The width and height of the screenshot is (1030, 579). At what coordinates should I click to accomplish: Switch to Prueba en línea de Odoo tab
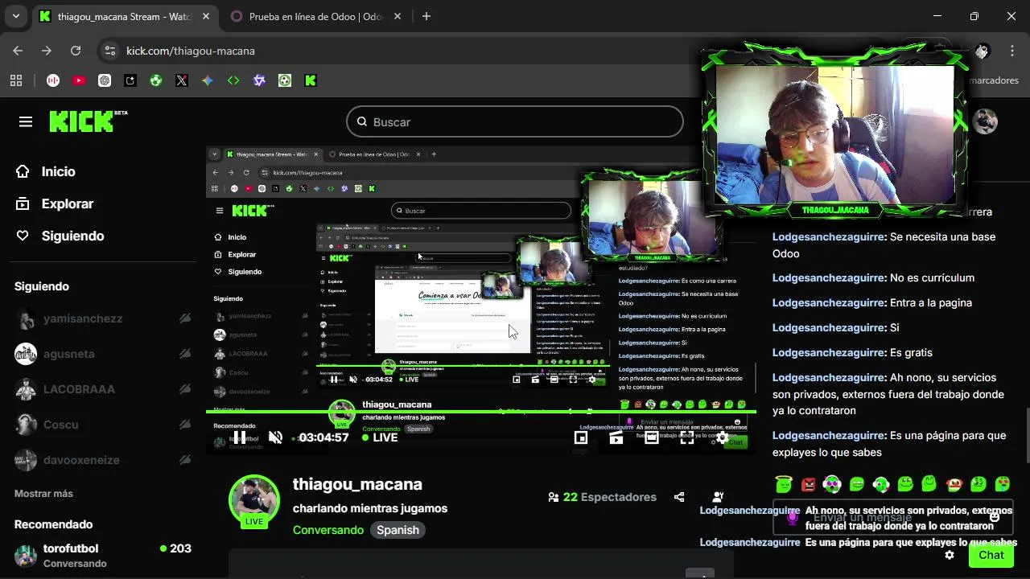point(316,16)
